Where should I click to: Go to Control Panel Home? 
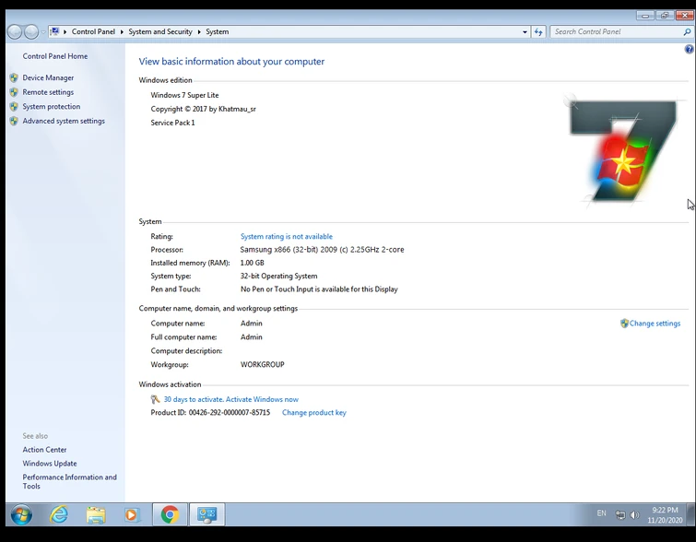(55, 56)
